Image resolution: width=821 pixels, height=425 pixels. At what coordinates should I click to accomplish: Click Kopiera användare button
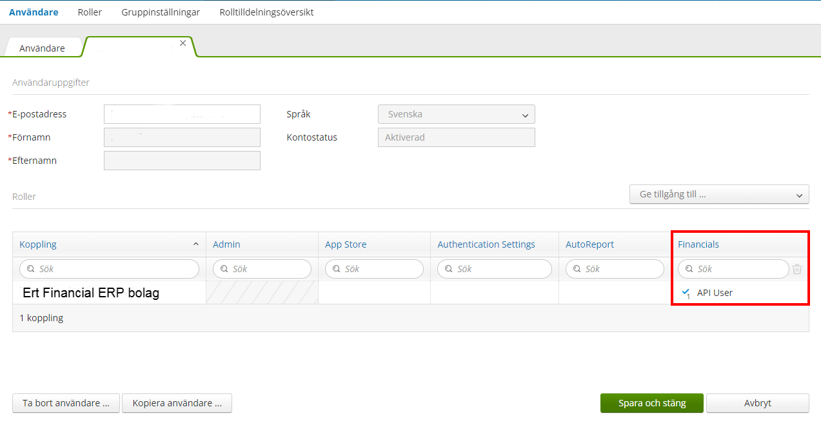pyautogui.click(x=177, y=403)
